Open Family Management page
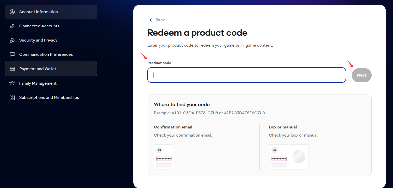 pyautogui.click(x=51, y=83)
